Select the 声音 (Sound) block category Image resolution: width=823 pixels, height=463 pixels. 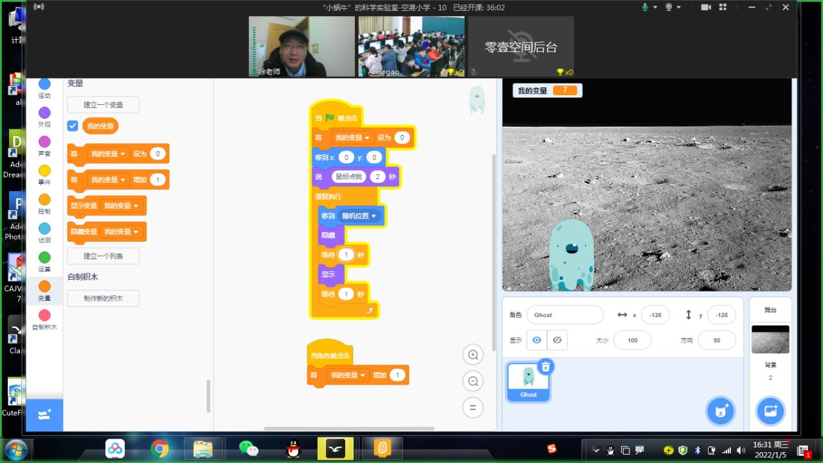point(44,146)
